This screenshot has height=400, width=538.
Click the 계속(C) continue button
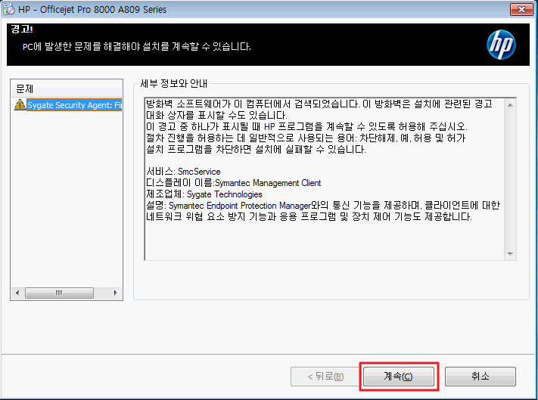tap(399, 377)
